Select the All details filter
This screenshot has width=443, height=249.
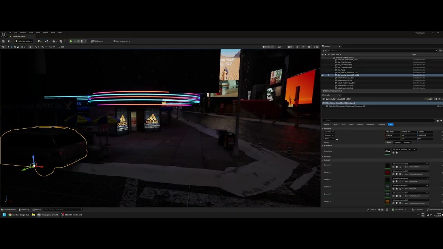[390, 124]
